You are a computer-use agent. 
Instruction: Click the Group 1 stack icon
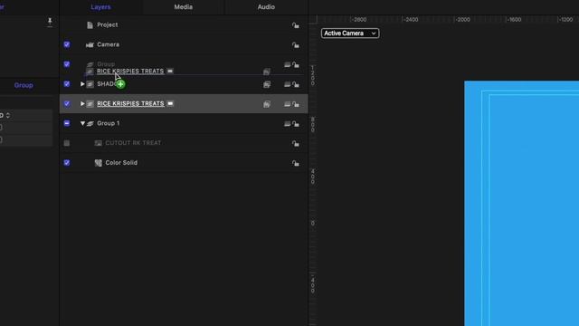(90, 123)
